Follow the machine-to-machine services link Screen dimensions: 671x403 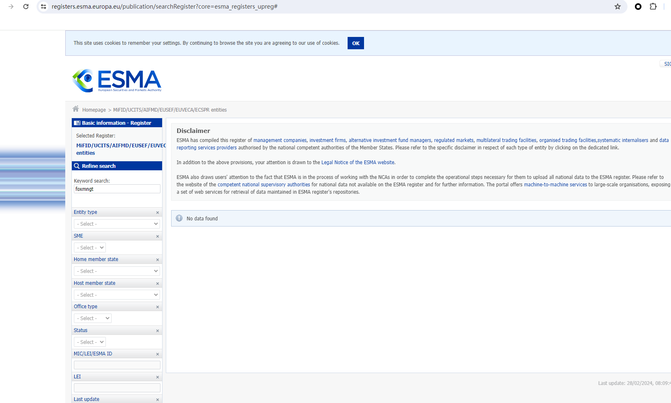click(x=555, y=185)
